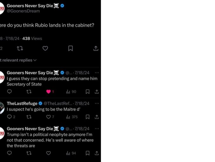
Task: Share the main Rubio cabinet post
Action: (96, 48)
